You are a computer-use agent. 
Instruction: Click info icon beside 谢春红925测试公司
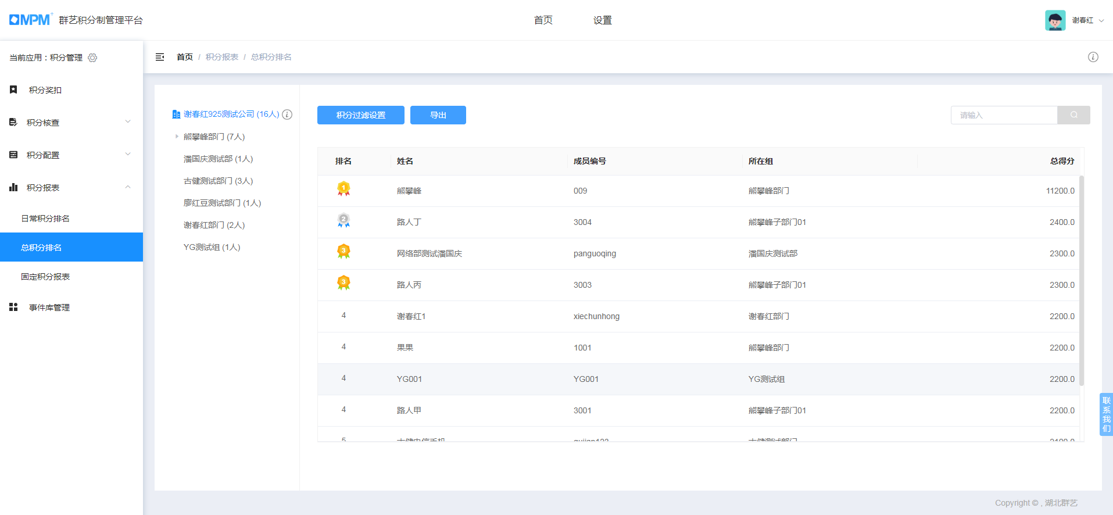pyautogui.click(x=287, y=115)
